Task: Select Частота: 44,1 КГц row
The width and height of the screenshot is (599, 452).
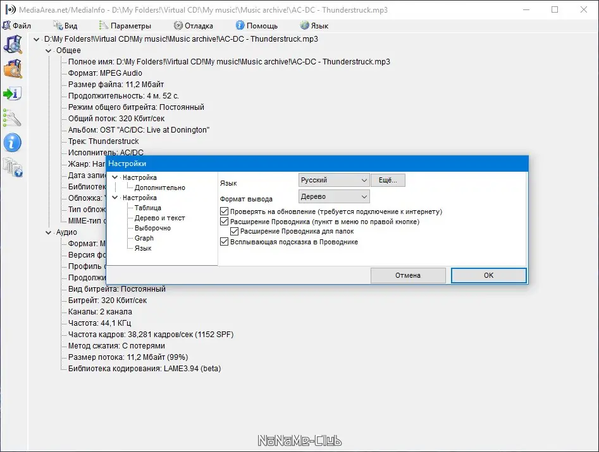Action: (99, 323)
